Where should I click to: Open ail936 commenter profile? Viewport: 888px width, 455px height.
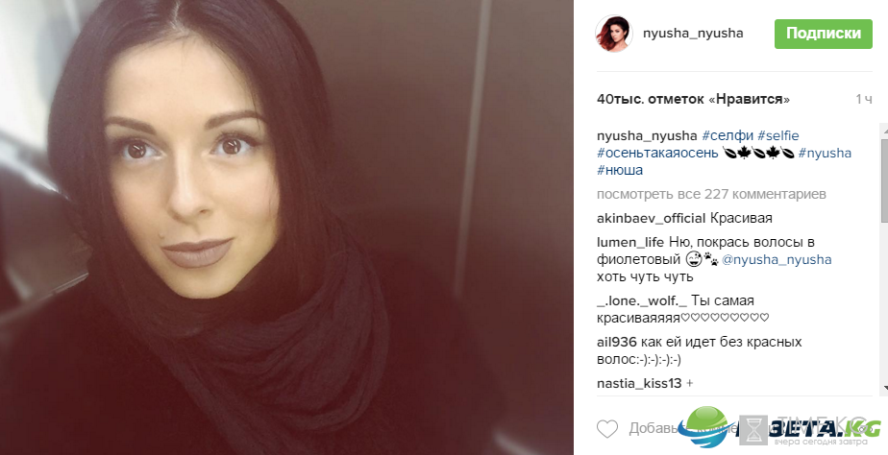click(x=617, y=343)
